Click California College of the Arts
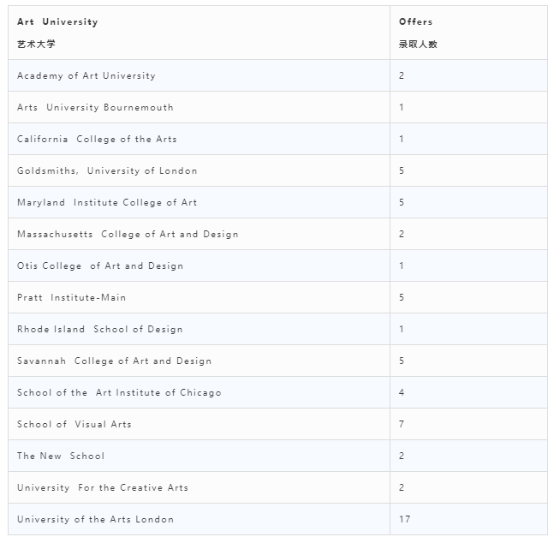The height and width of the screenshot is (543, 554). click(x=97, y=140)
